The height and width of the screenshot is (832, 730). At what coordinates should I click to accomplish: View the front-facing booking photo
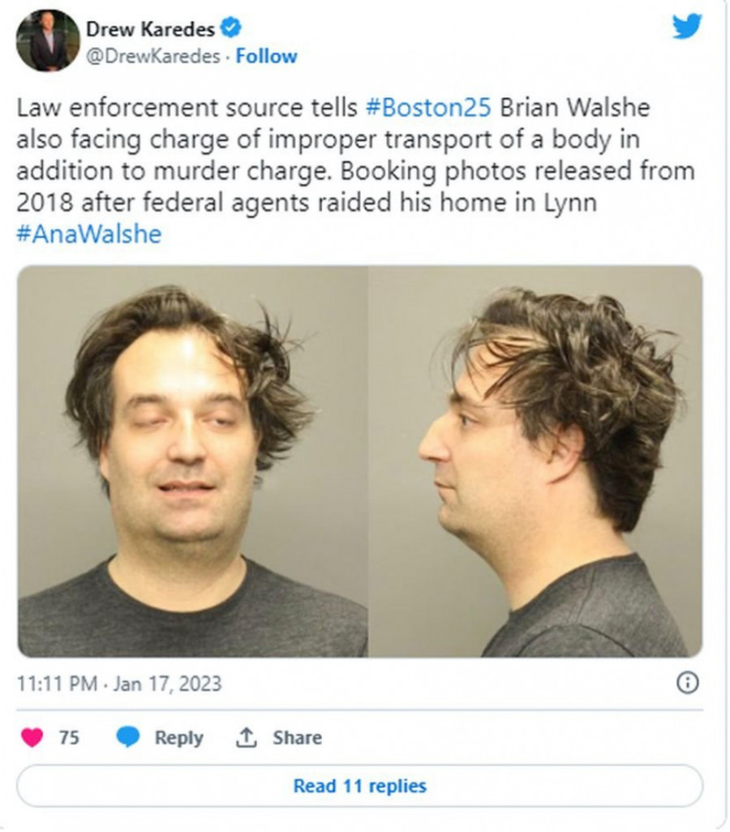[192, 461]
